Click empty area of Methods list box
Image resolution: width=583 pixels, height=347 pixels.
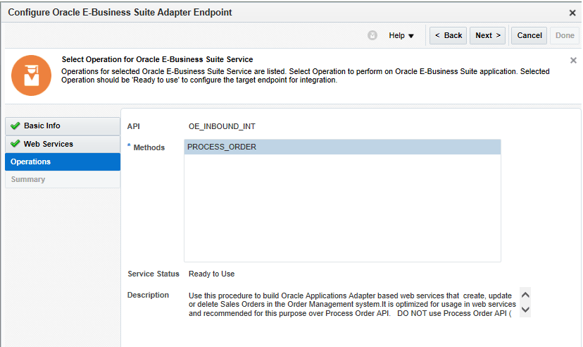tap(342, 212)
